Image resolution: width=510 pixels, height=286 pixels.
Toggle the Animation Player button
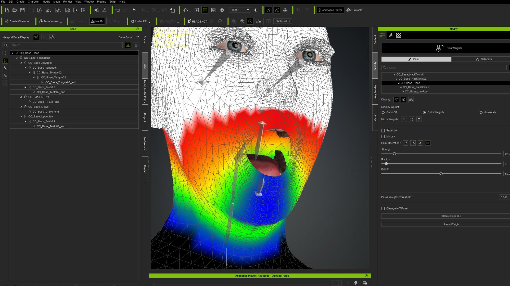(x=330, y=10)
